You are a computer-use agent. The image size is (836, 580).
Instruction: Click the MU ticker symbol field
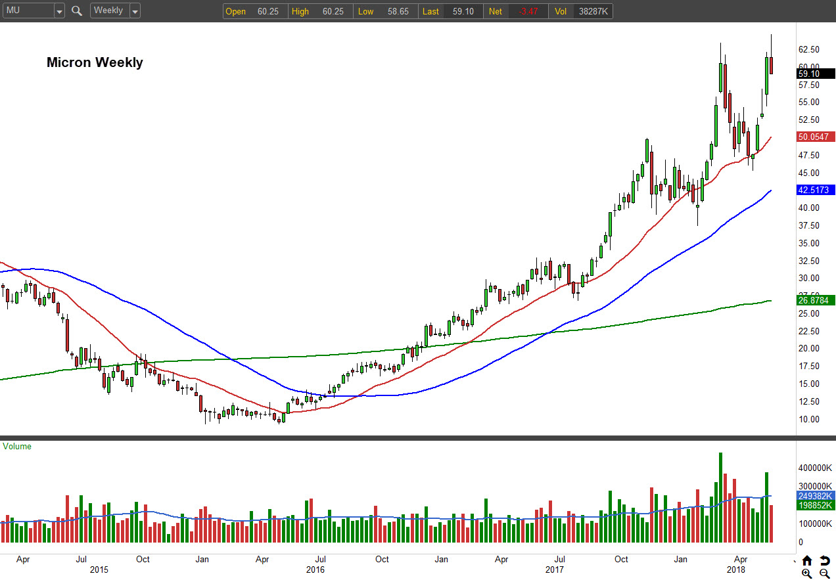click(x=28, y=11)
